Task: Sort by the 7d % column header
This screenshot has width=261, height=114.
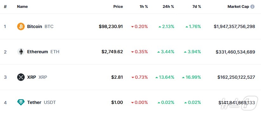Action: [197, 7]
